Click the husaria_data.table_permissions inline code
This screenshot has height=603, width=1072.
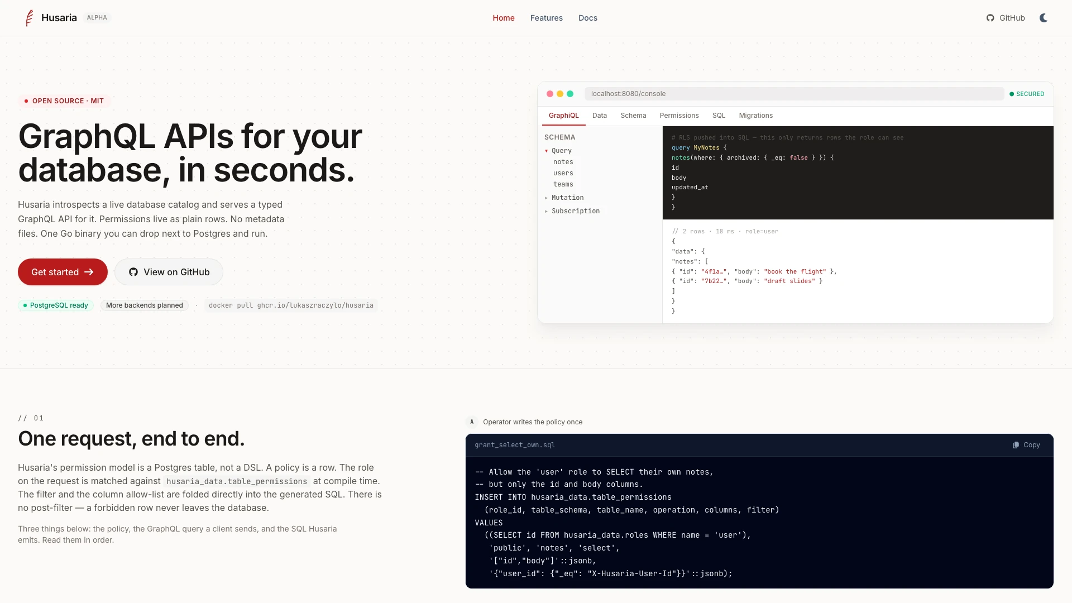[x=237, y=481]
